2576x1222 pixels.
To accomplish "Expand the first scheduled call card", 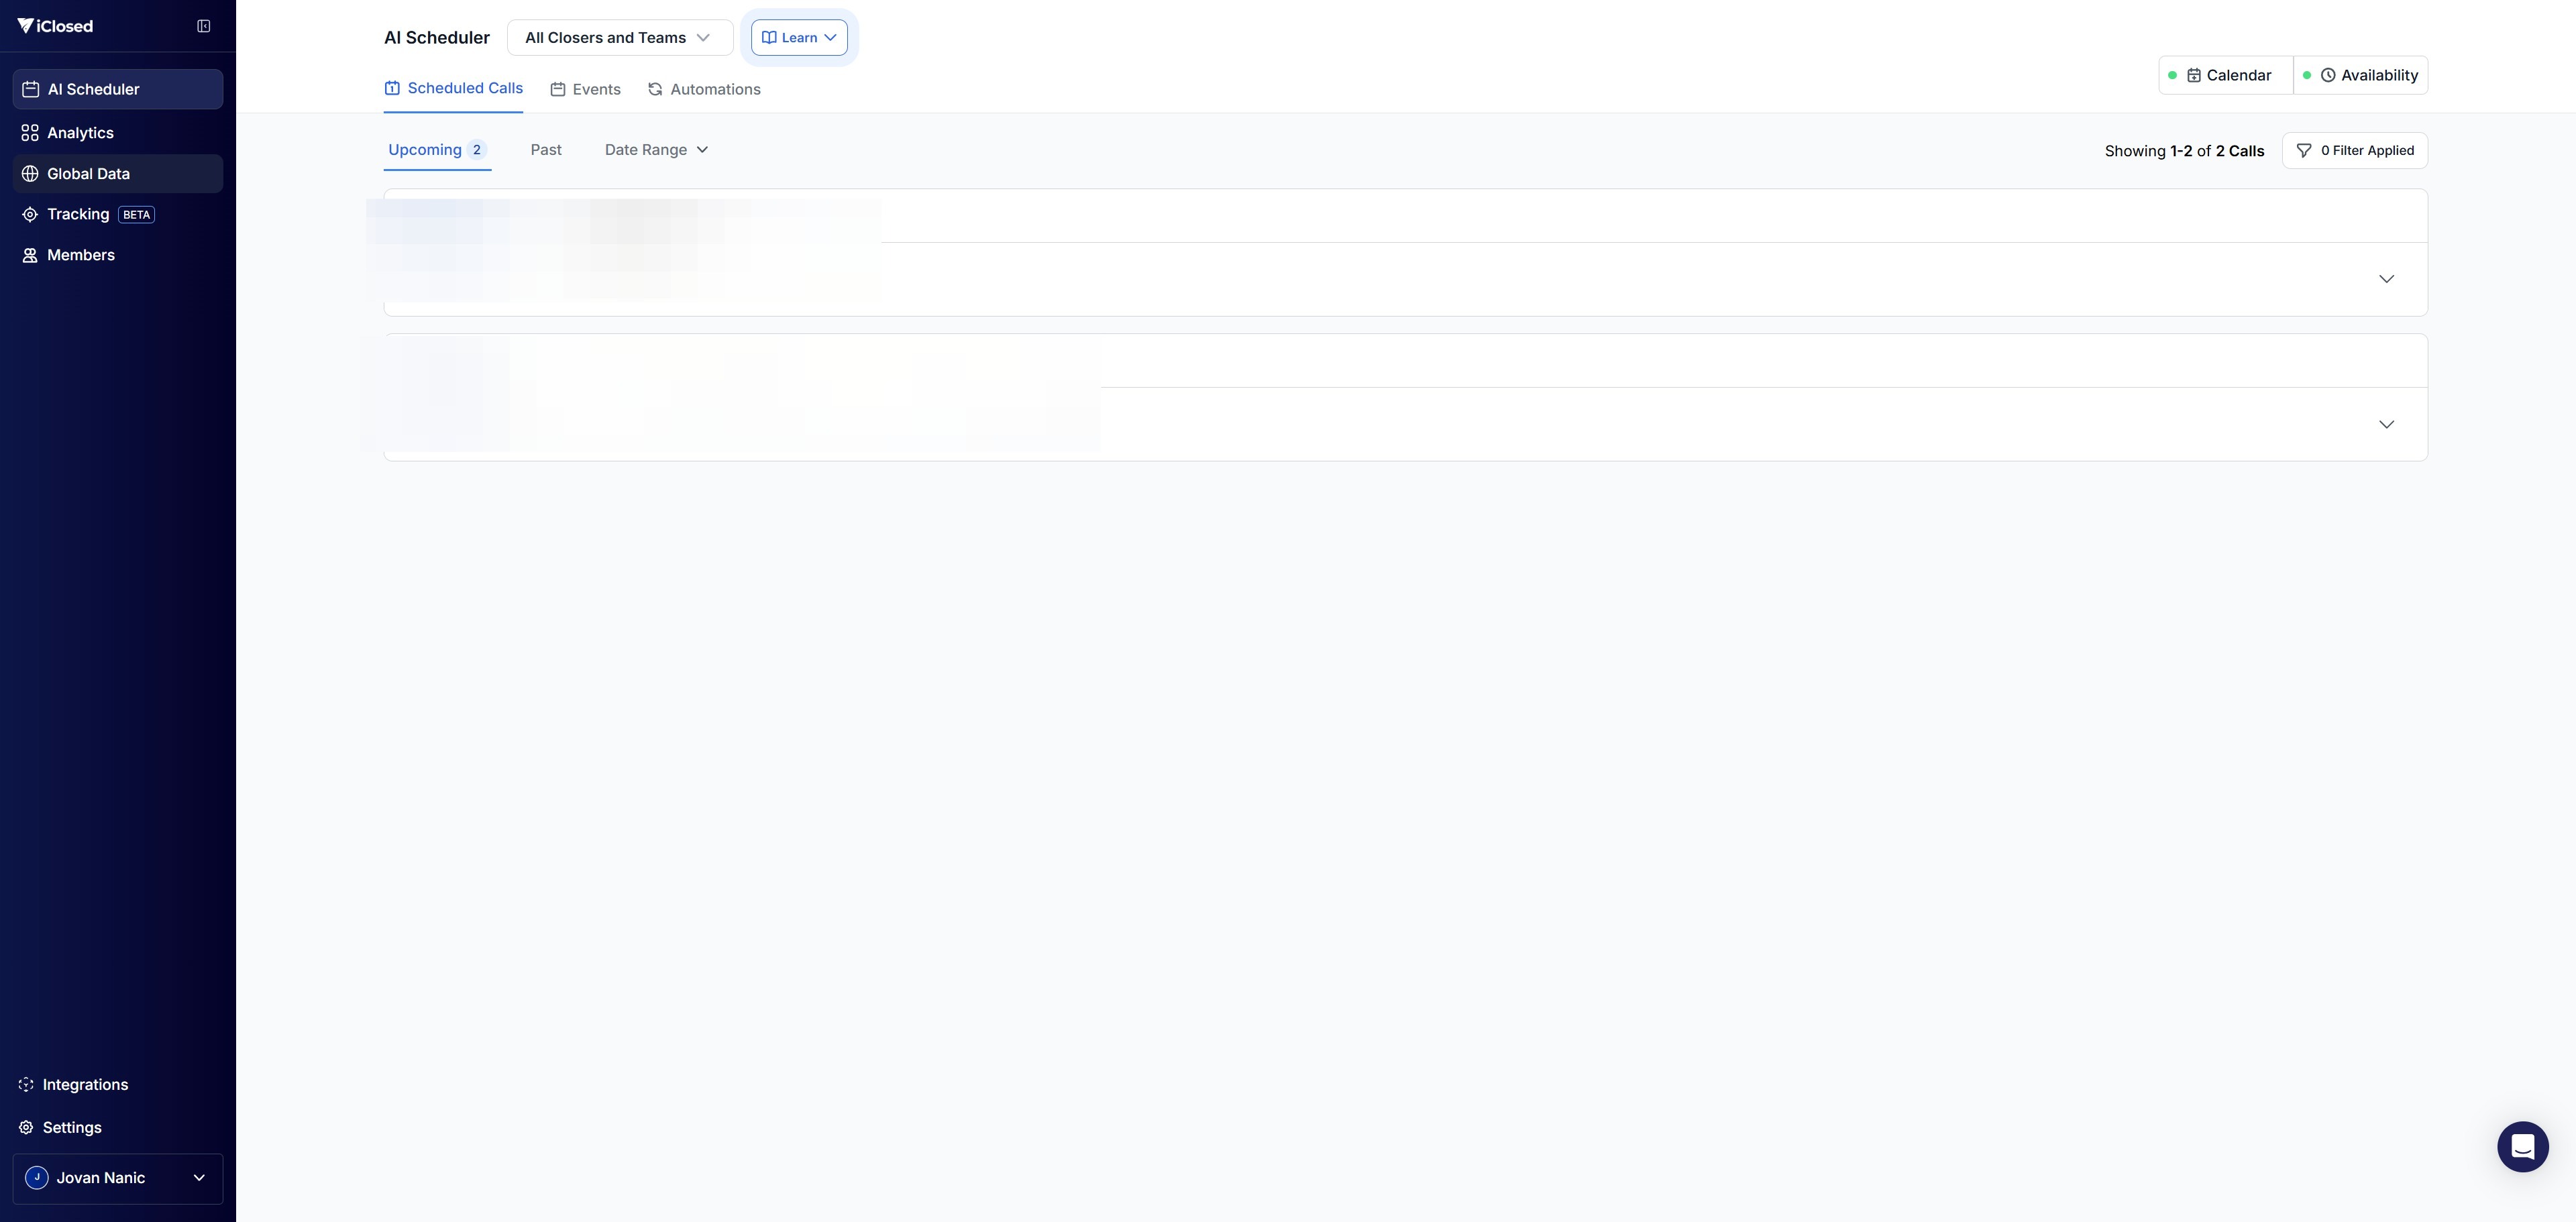I will click(x=2386, y=279).
